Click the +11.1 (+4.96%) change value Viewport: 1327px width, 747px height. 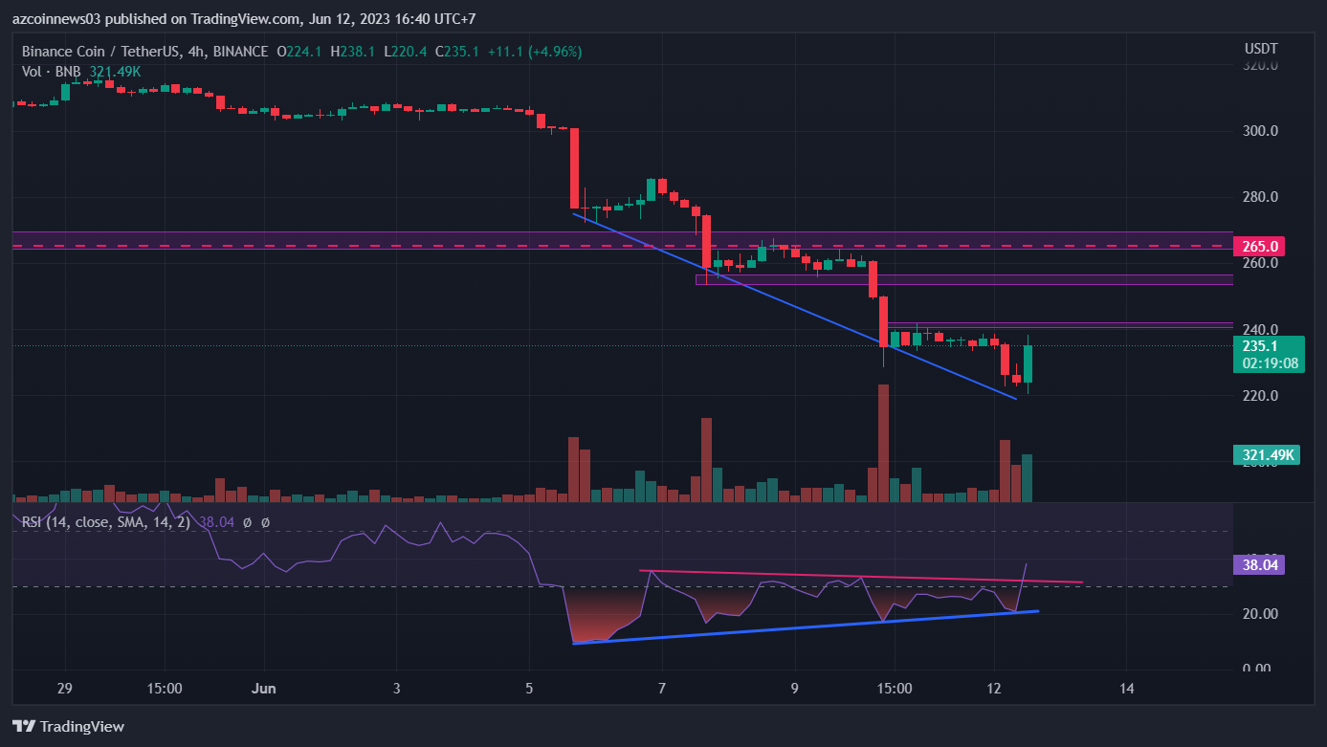(x=535, y=52)
